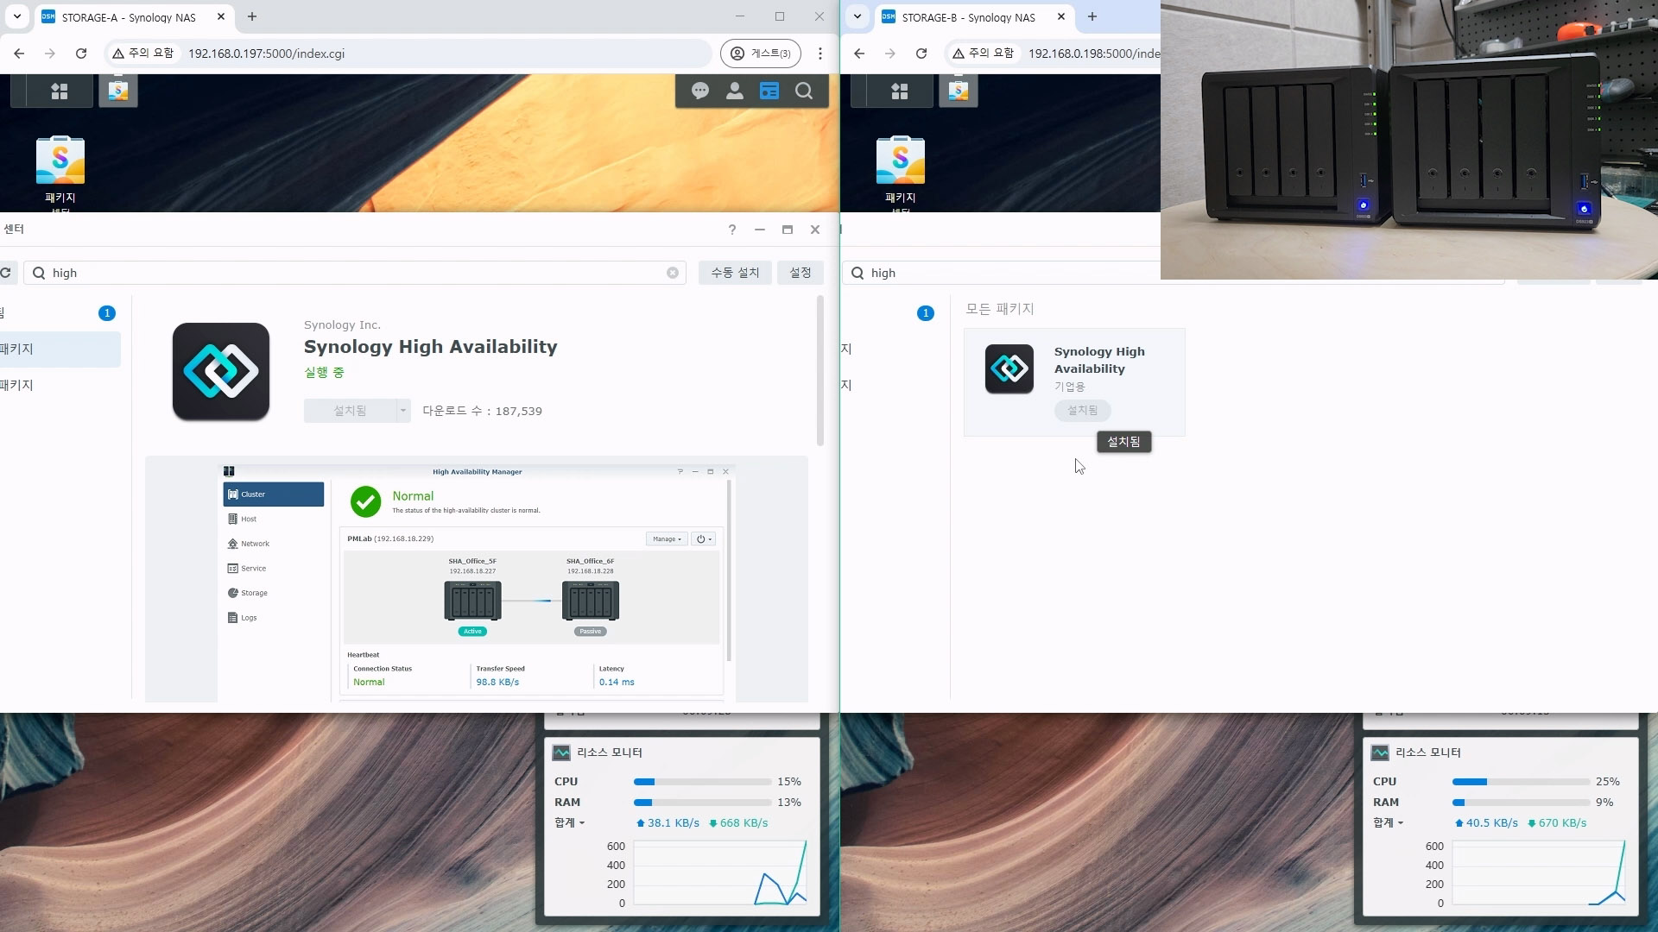Click the DSM search magnifier icon
The image size is (1658, 932).
click(804, 91)
